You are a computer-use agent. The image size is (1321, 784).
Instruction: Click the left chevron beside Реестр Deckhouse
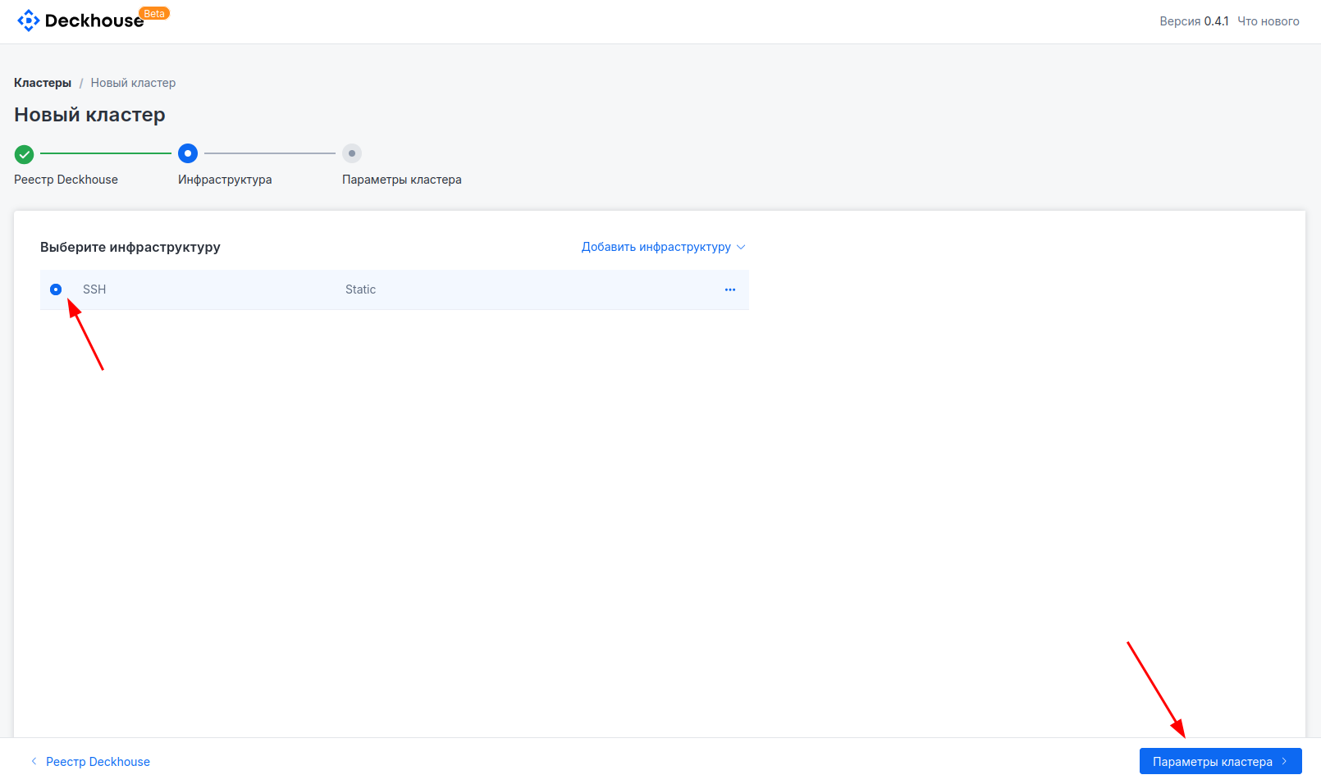point(34,761)
